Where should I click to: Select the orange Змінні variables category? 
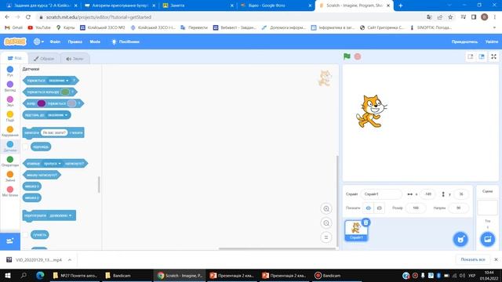point(10,176)
